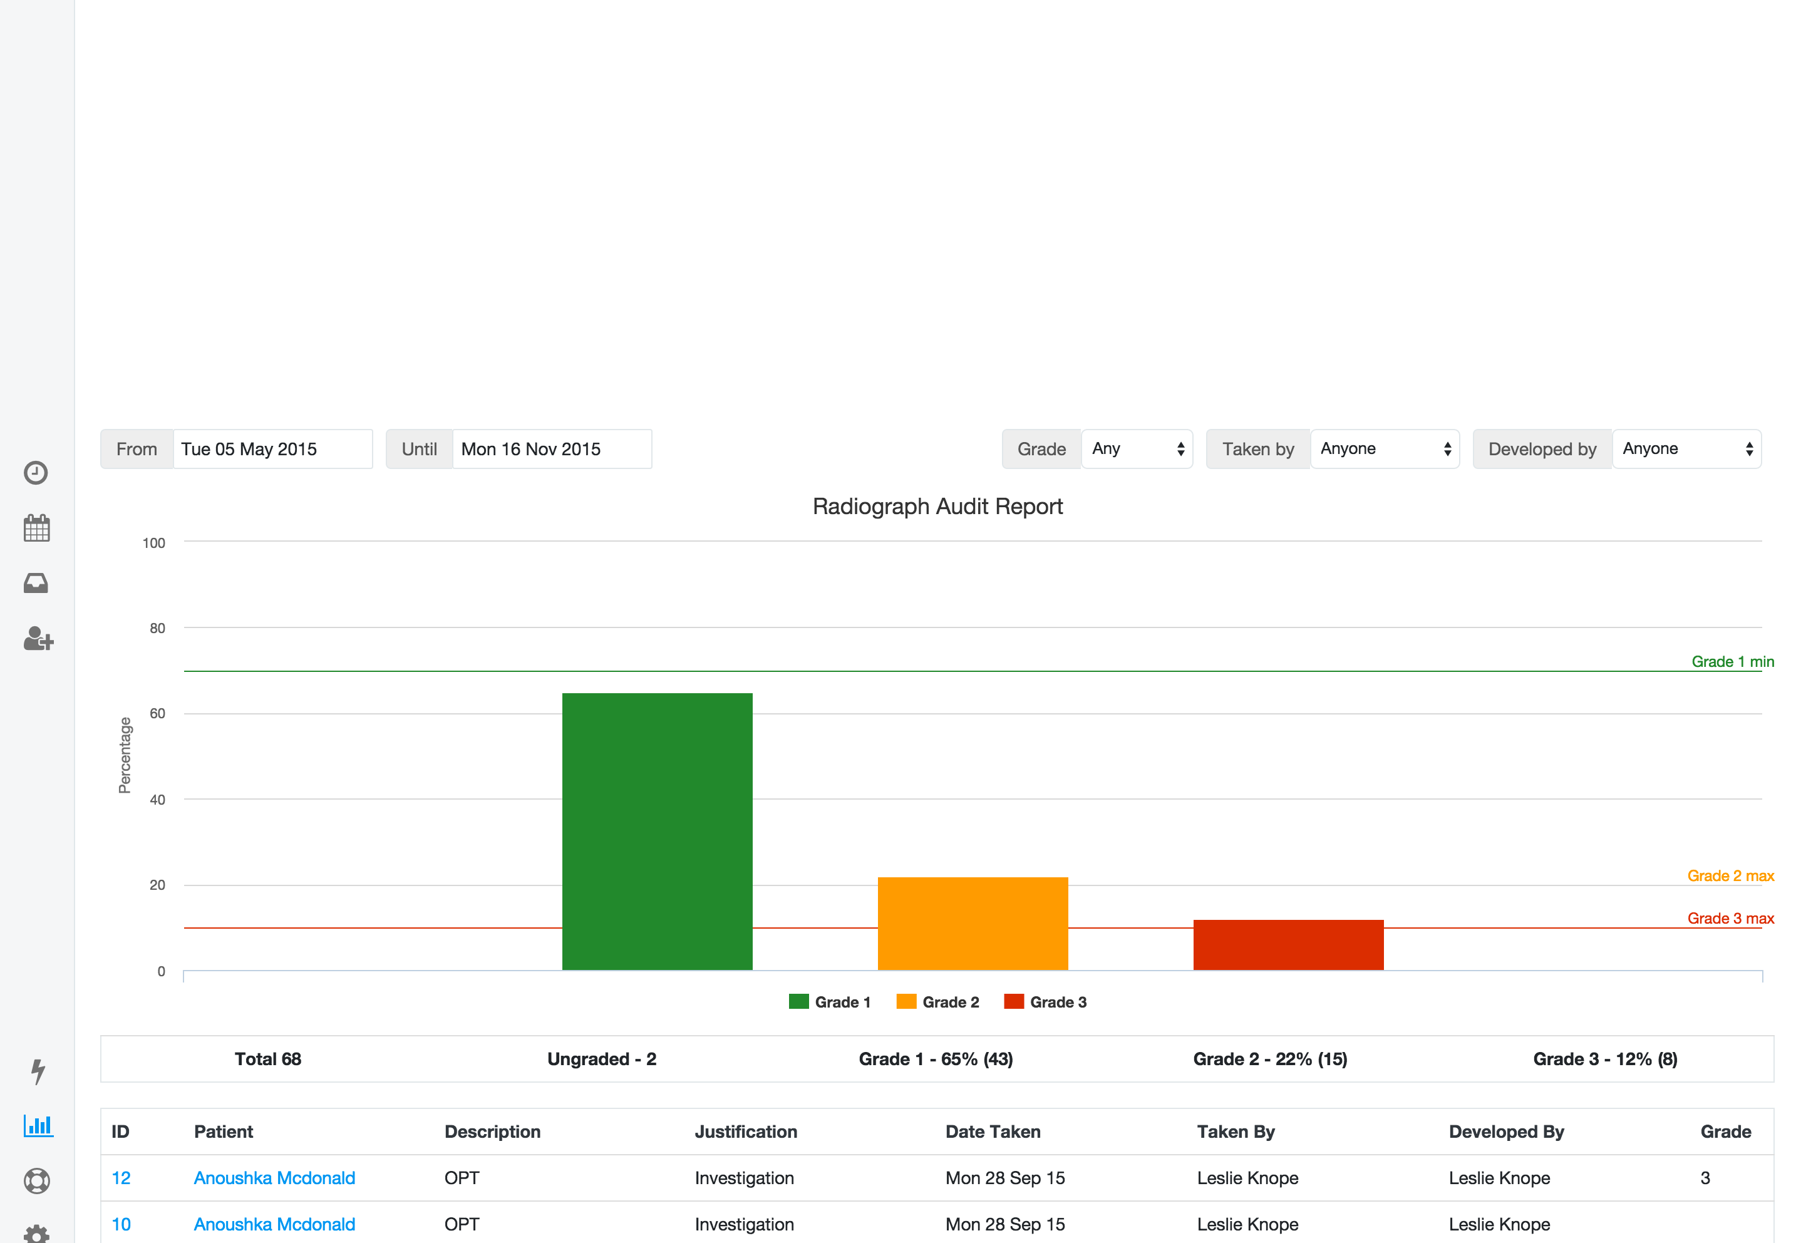Click the Patient column header
This screenshot has height=1243, width=1796.
click(x=224, y=1132)
